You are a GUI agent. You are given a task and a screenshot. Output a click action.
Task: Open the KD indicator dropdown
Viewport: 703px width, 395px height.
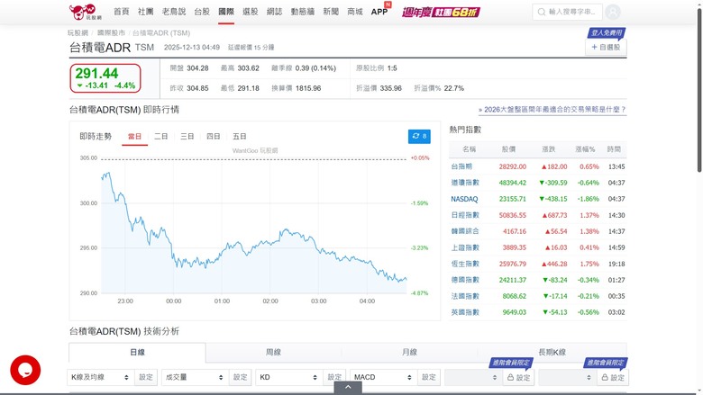(289, 378)
